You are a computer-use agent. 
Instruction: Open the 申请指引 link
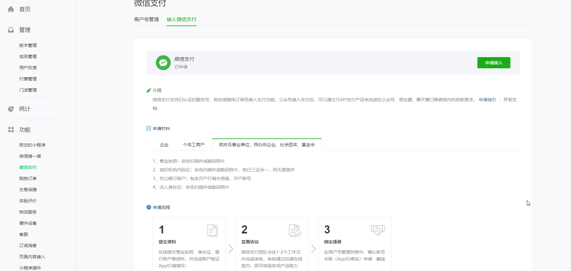(x=487, y=100)
